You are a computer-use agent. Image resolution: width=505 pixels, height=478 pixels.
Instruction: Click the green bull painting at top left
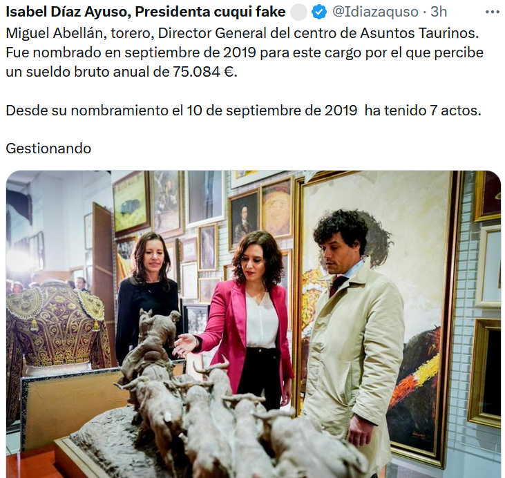point(131,203)
